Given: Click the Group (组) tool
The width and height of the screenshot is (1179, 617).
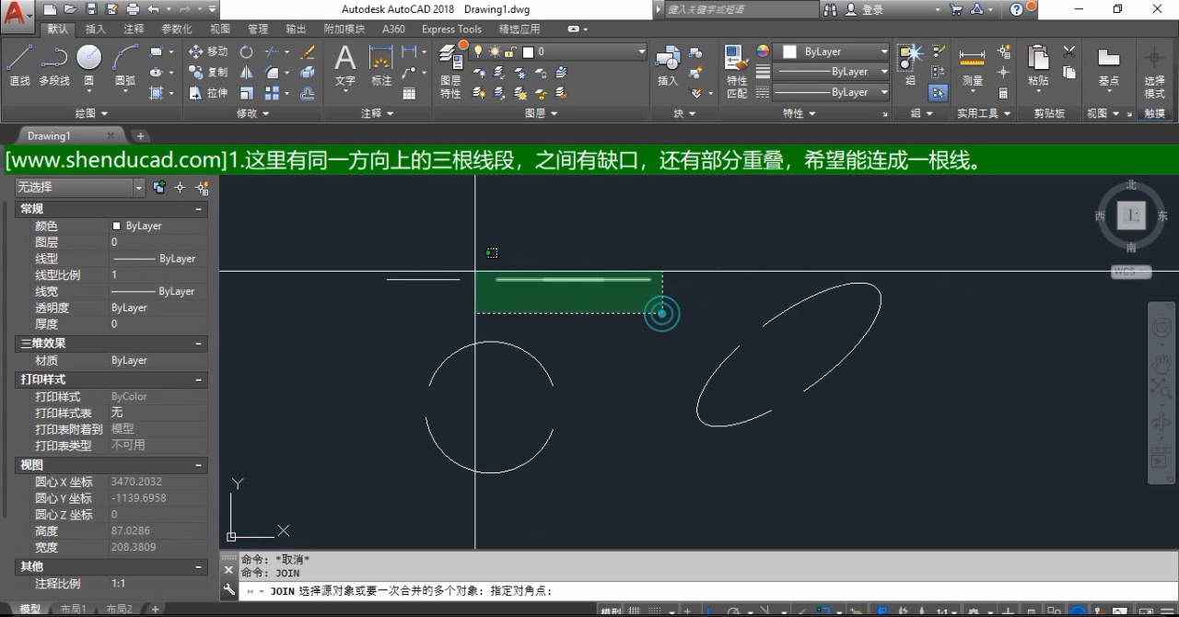Looking at the screenshot, I should click(x=910, y=65).
